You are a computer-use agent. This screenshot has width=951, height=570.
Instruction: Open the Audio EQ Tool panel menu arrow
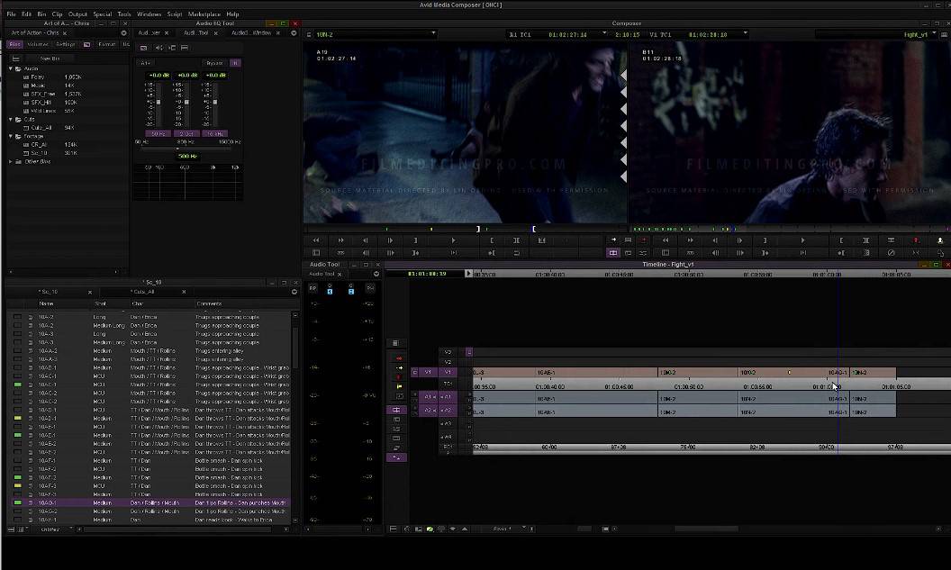294,33
